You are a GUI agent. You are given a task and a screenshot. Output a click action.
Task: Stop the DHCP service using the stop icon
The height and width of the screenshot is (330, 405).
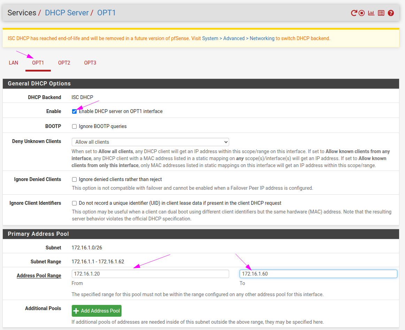click(362, 13)
